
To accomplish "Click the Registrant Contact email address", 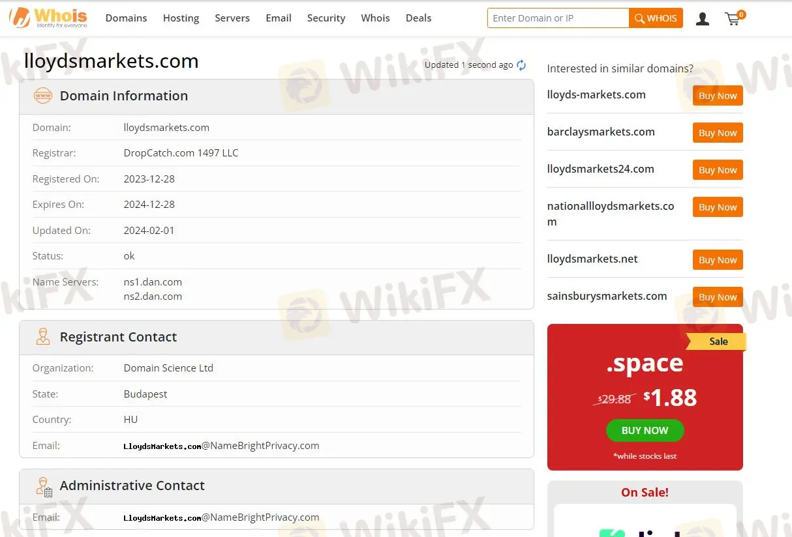I will [221, 446].
